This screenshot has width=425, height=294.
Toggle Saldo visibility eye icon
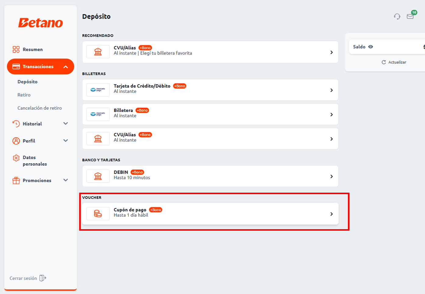[x=370, y=47]
